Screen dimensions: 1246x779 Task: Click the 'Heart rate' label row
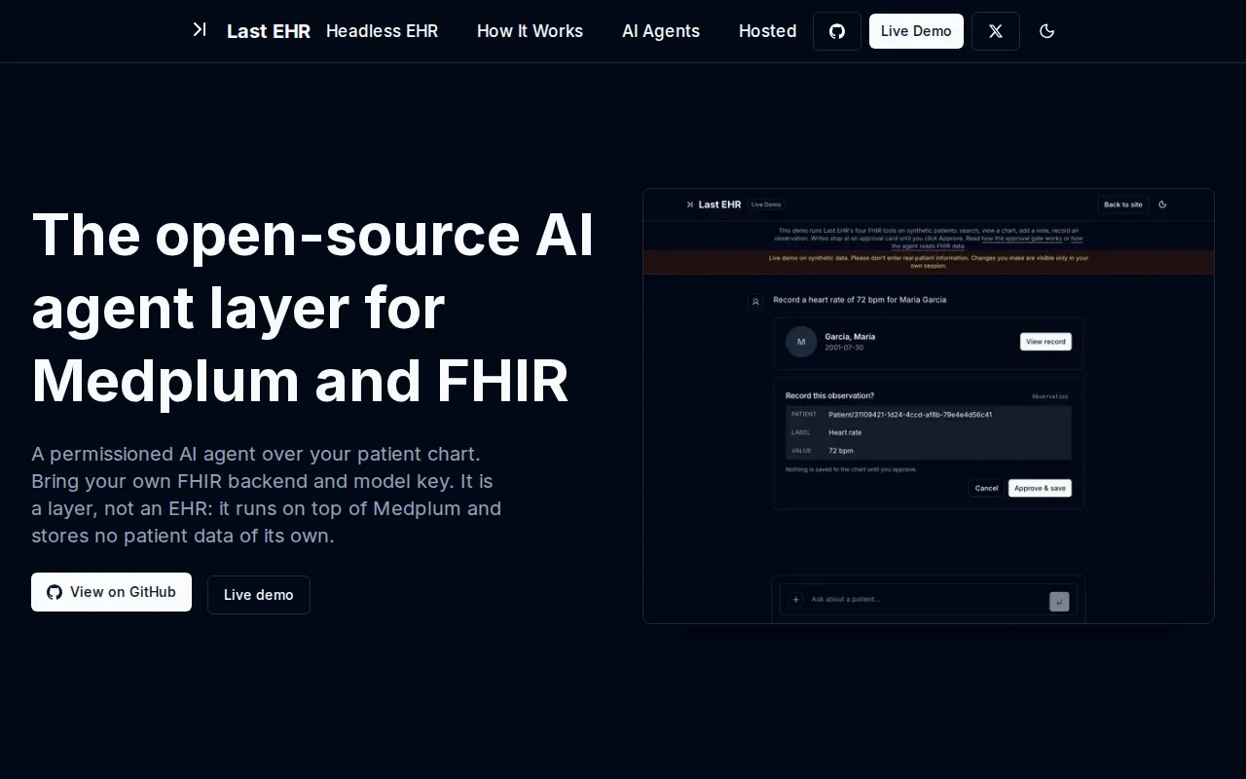tap(929, 432)
